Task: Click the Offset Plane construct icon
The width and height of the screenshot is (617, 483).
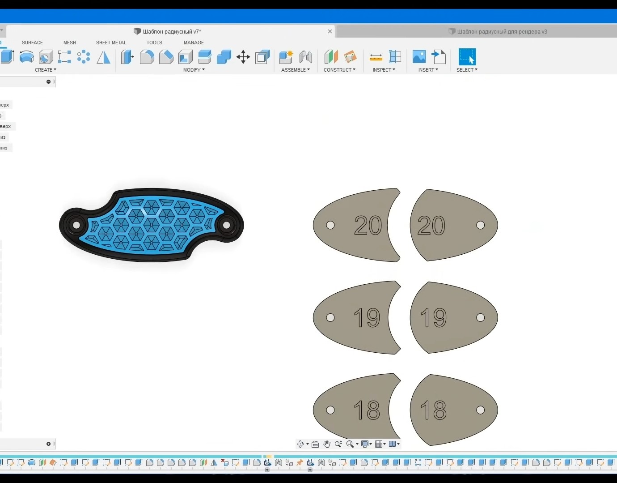Action: click(331, 57)
